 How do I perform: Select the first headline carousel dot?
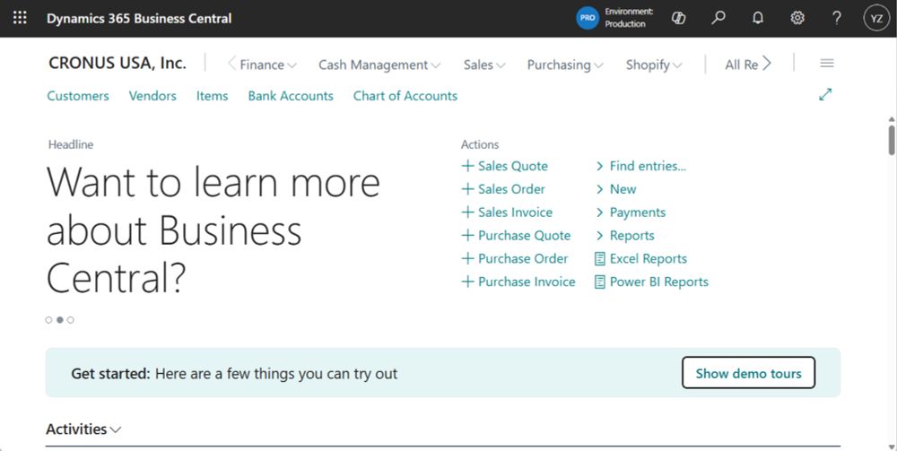[48, 320]
